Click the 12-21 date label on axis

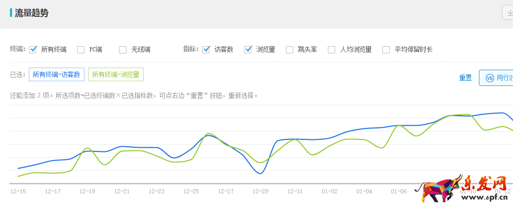tap(122, 191)
